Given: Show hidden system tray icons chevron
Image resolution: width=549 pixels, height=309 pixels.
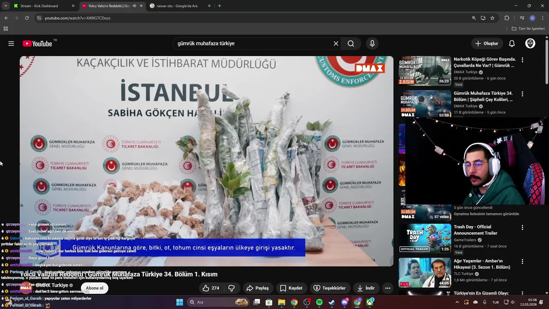Looking at the screenshot, I should coord(457,302).
